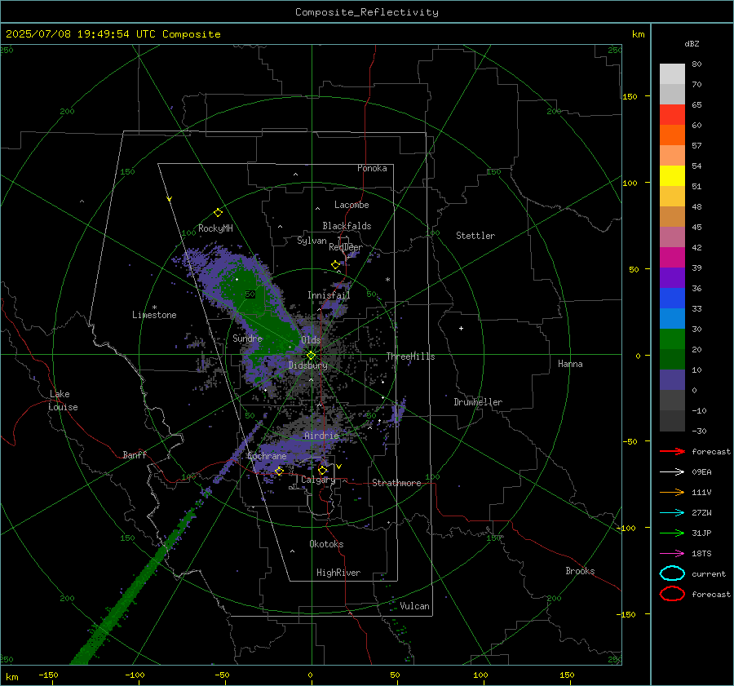Image resolution: width=734 pixels, height=686 pixels.
Task: Click the Ponoka city label
Action: [372, 168]
